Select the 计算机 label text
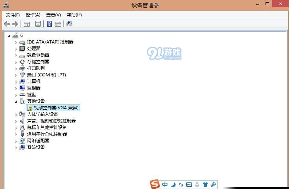Image resolution: width=289 pixels, height=189 pixels. coord(34,82)
